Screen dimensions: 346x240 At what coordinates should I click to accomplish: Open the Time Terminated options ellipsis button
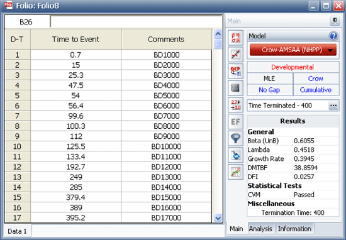(x=333, y=106)
